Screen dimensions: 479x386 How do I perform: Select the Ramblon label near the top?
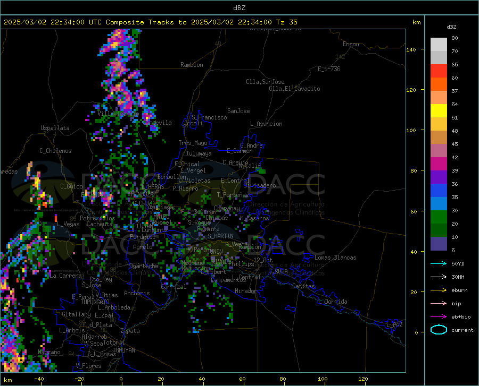click(x=192, y=65)
